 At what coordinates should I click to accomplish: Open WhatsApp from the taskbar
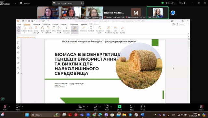point(136,115)
